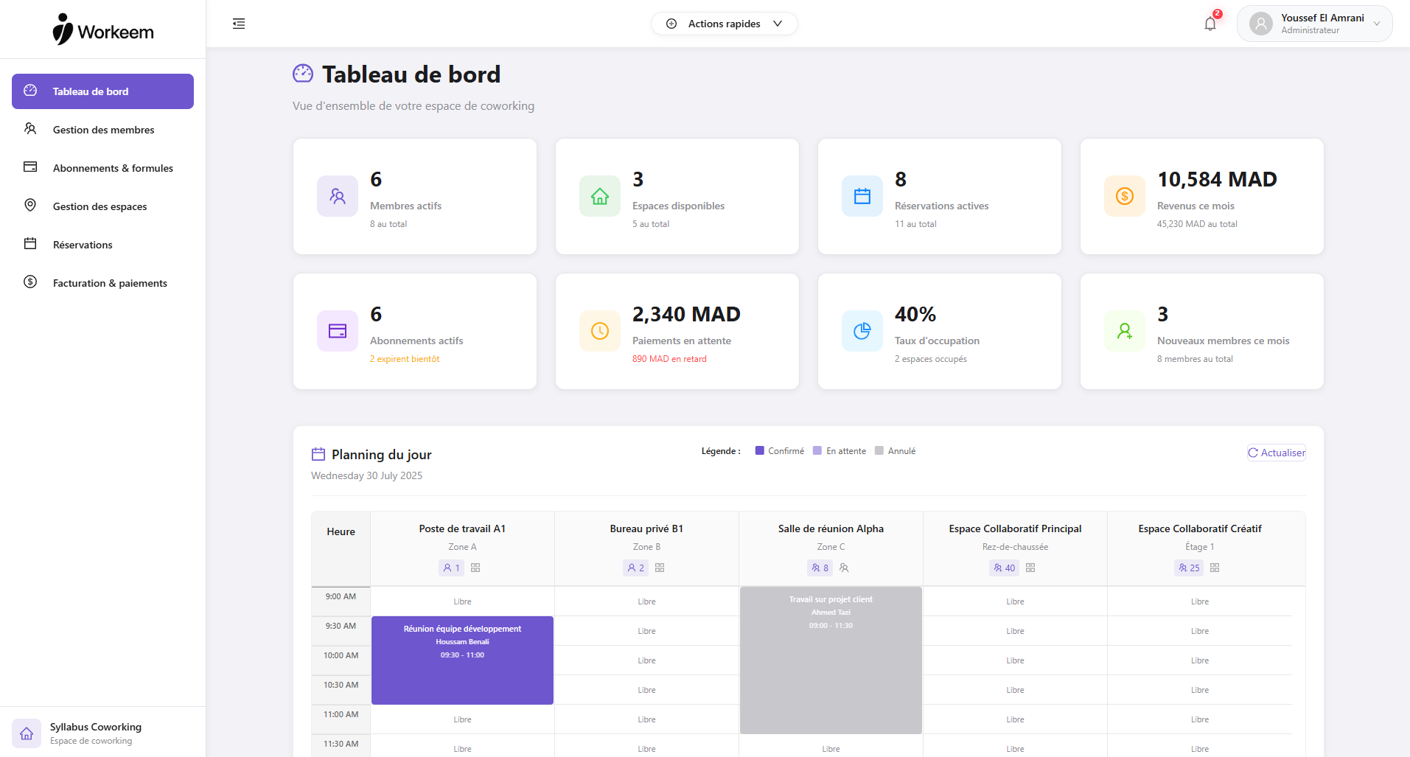The image size is (1410, 757).
Task: Open Abonnements & formules via its card icon
Action: (29, 167)
